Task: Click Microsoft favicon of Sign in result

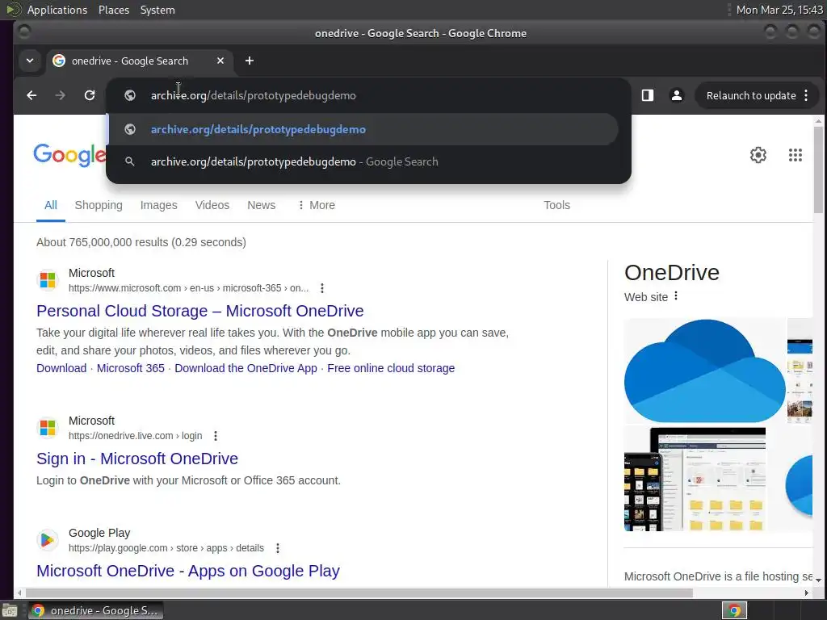Action: pyautogui.click(x=48, y=428)
